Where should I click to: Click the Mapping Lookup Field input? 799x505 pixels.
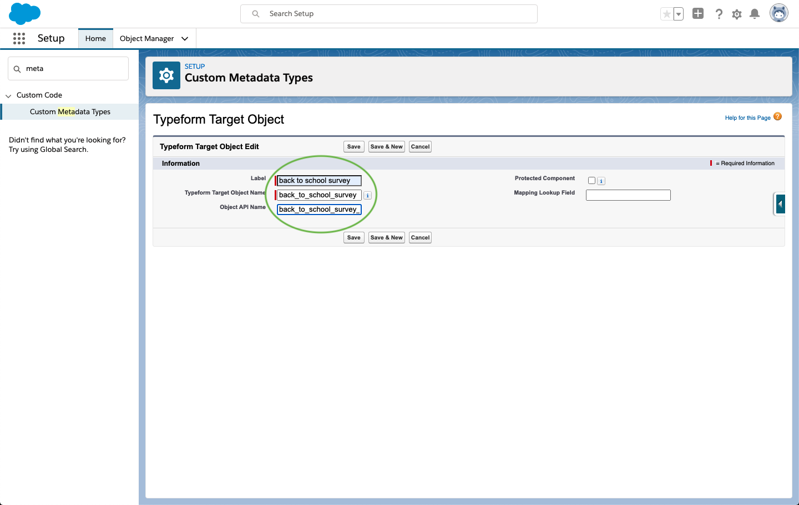(628, 195)
